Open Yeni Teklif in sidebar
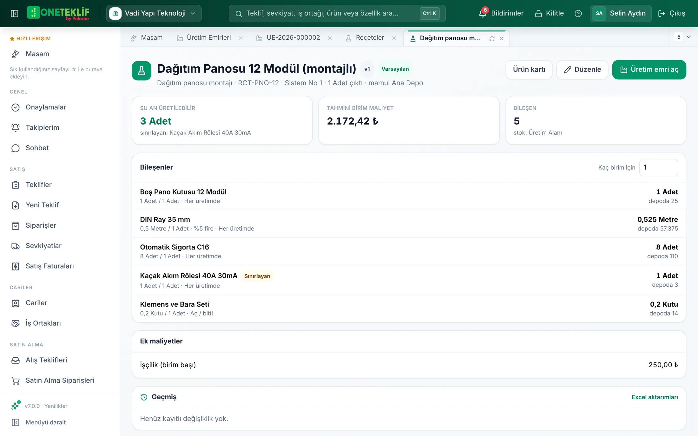698x436 pixels. coord(60,205)
